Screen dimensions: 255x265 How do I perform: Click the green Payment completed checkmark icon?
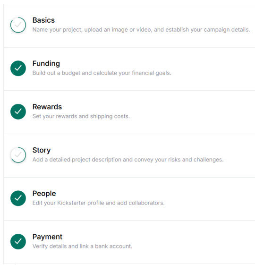pos(18,241)
